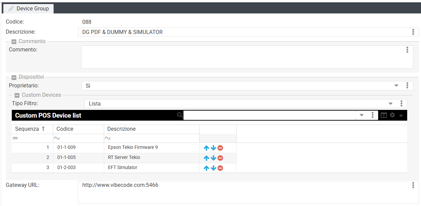Sort by the Codice column header

[x=65, y=129]
